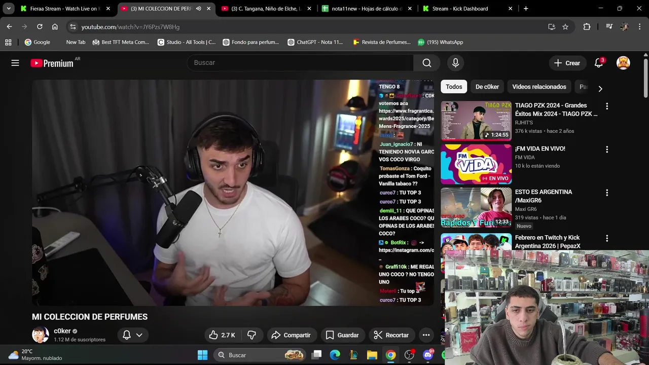This screenshot has width=649, height=365.
Task: Open options menu for FM VIDA EN VIVO
Action: coord(607,150)
